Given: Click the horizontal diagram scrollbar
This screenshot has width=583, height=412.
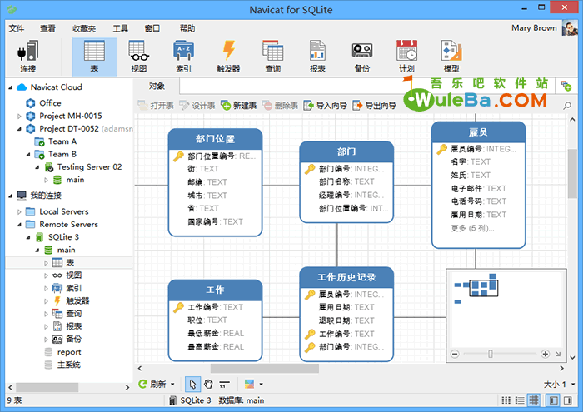Looking at the screenshot, I should coord(265,368).
